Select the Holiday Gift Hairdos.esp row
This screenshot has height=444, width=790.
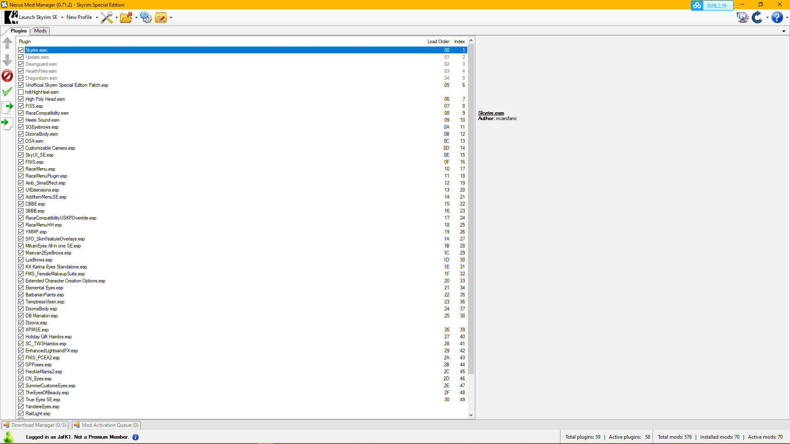coord(242,337)
